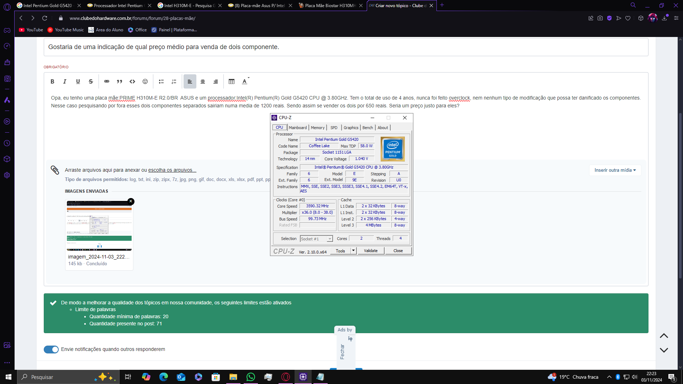Screen dimensions: 683x384
Task: Insert a bulleted list
Action: (x=161, y=81)
